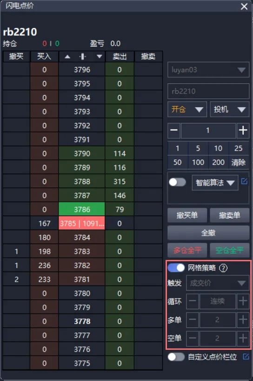Decrease the 多单 count with minus
The width and height of the screenshot is (253, 381).
tap(193, 320)
